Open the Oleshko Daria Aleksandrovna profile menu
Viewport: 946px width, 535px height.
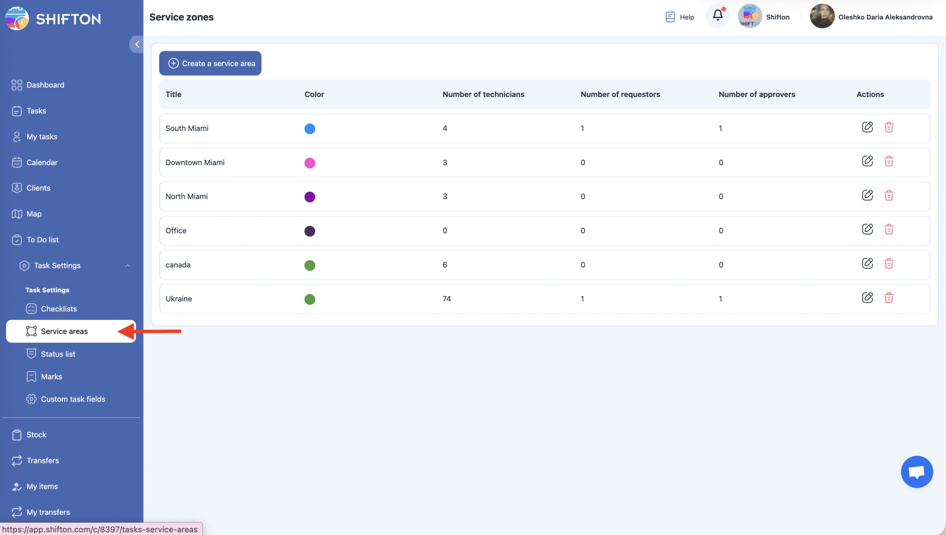871,17
